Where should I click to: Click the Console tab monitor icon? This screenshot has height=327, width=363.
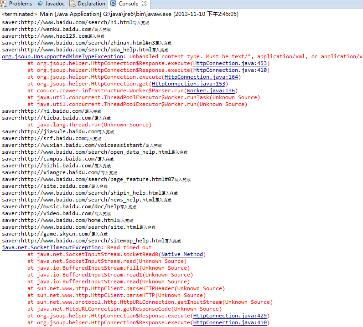pyautogui.click(x=113, y=4)
